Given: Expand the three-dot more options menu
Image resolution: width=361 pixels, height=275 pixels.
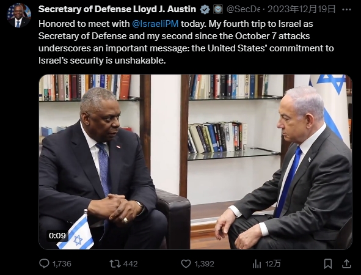Looking at the screenshot, I should (x=347, y=9).
